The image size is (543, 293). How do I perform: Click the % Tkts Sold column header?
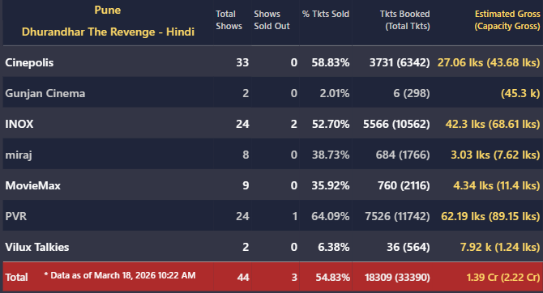tap(326, 15)
